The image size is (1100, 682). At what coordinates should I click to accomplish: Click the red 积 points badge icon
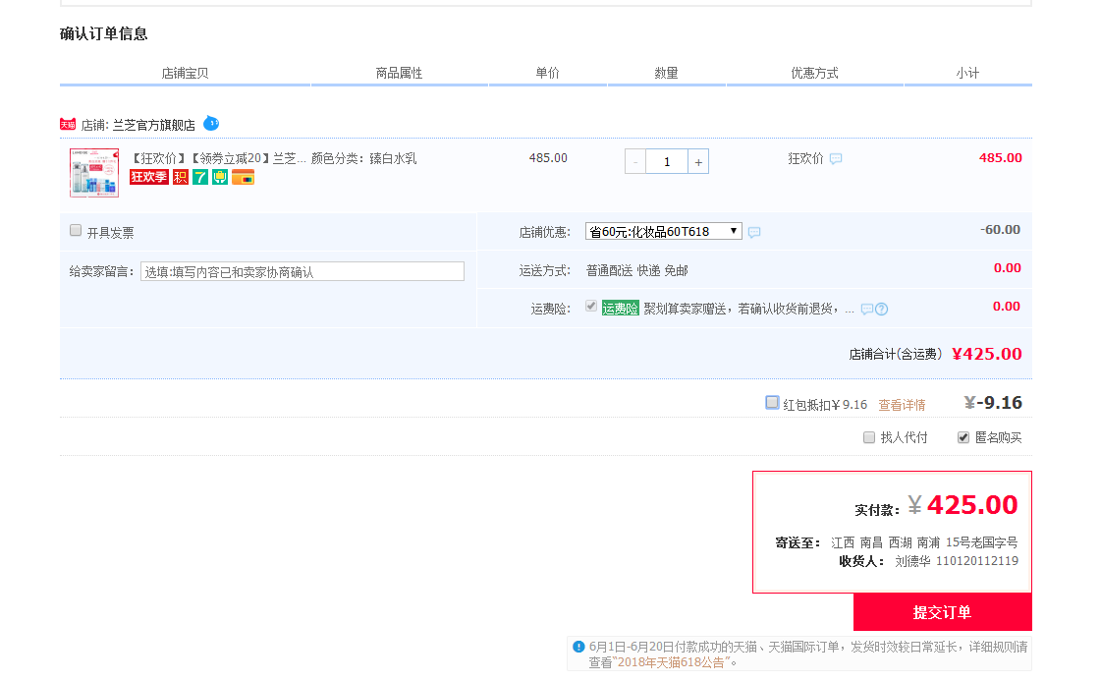[x=181, y=177]
